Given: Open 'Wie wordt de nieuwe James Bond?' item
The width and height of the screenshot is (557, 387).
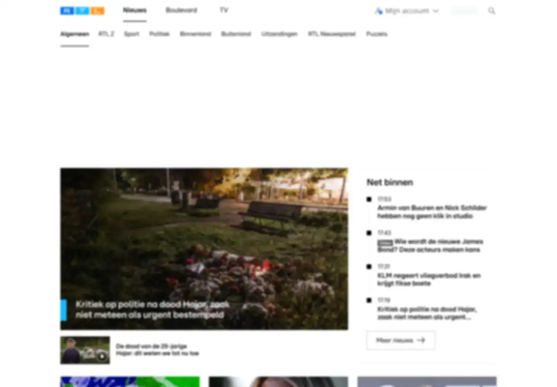Looking at the screenshot, I should click(x=430, y=245).
